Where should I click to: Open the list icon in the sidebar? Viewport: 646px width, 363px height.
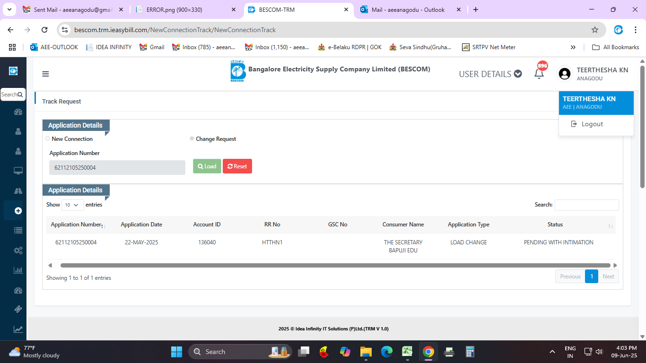(x=18, y=231)
